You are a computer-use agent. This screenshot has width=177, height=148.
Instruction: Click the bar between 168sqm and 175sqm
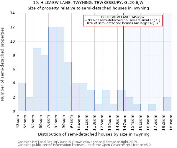pos(152,107)
